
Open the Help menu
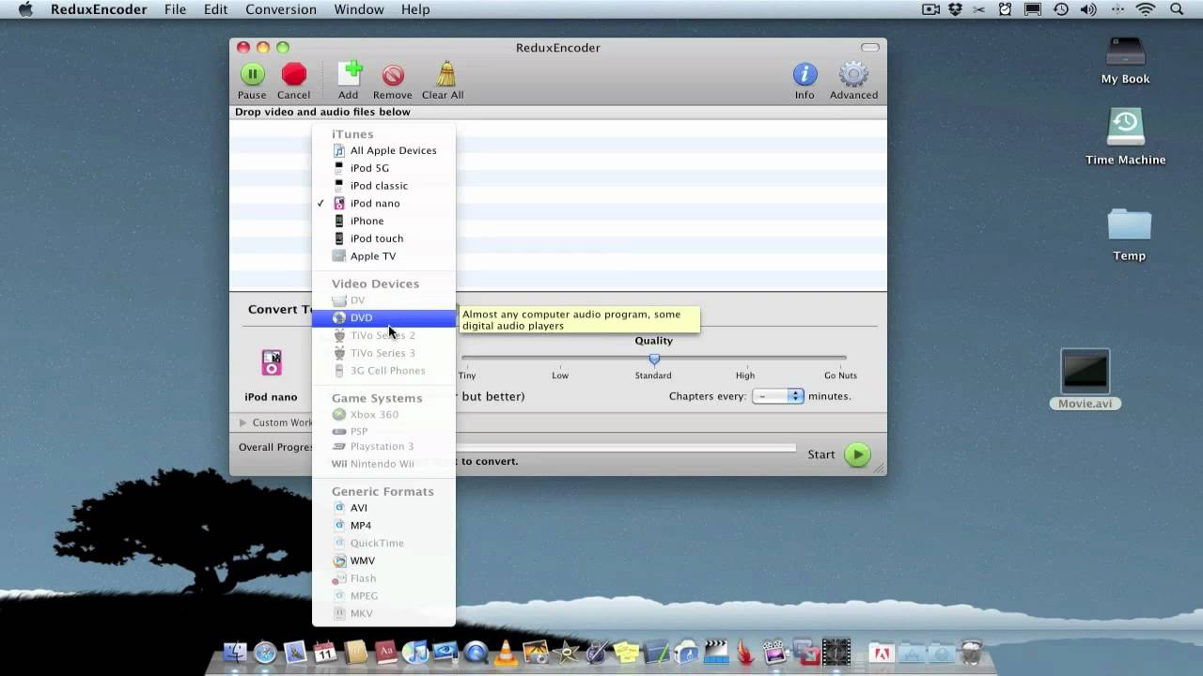pyautogui.click(x=415, y=9)
